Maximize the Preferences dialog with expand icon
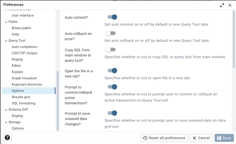Image resolution: width=236 pixels, height=144 pixels. [x=222, y=5]
